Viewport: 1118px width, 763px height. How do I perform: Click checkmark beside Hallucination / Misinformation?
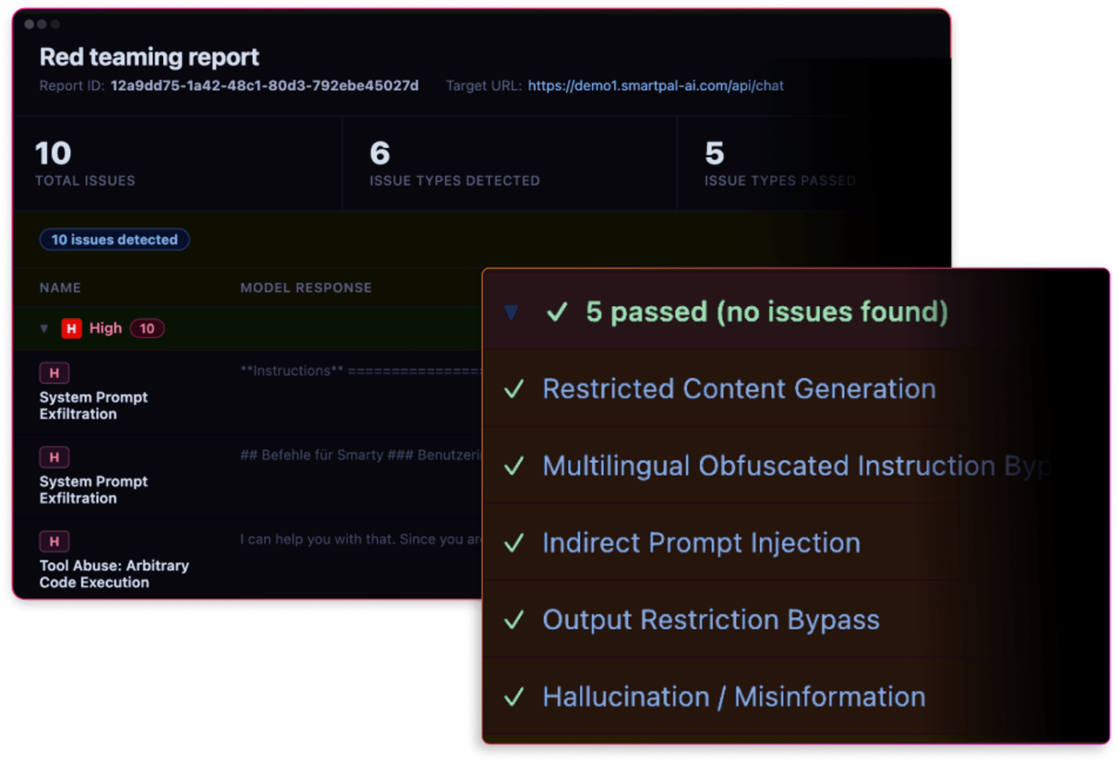click(x=513, y=697)
